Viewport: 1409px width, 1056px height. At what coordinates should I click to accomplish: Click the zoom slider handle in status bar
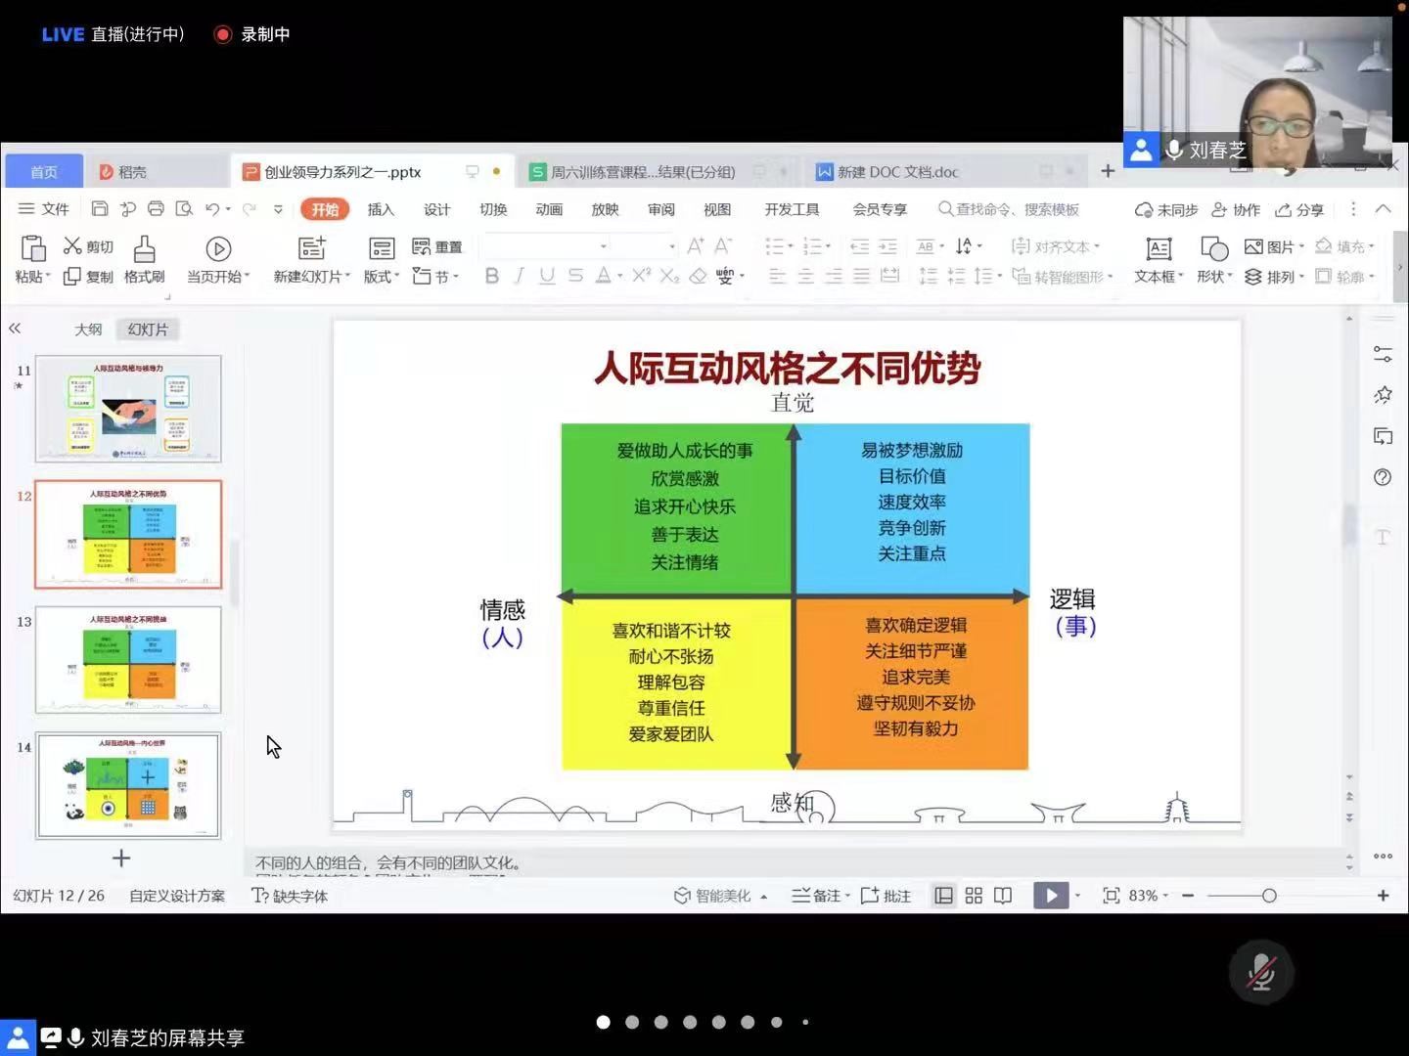coord(1269,896)
